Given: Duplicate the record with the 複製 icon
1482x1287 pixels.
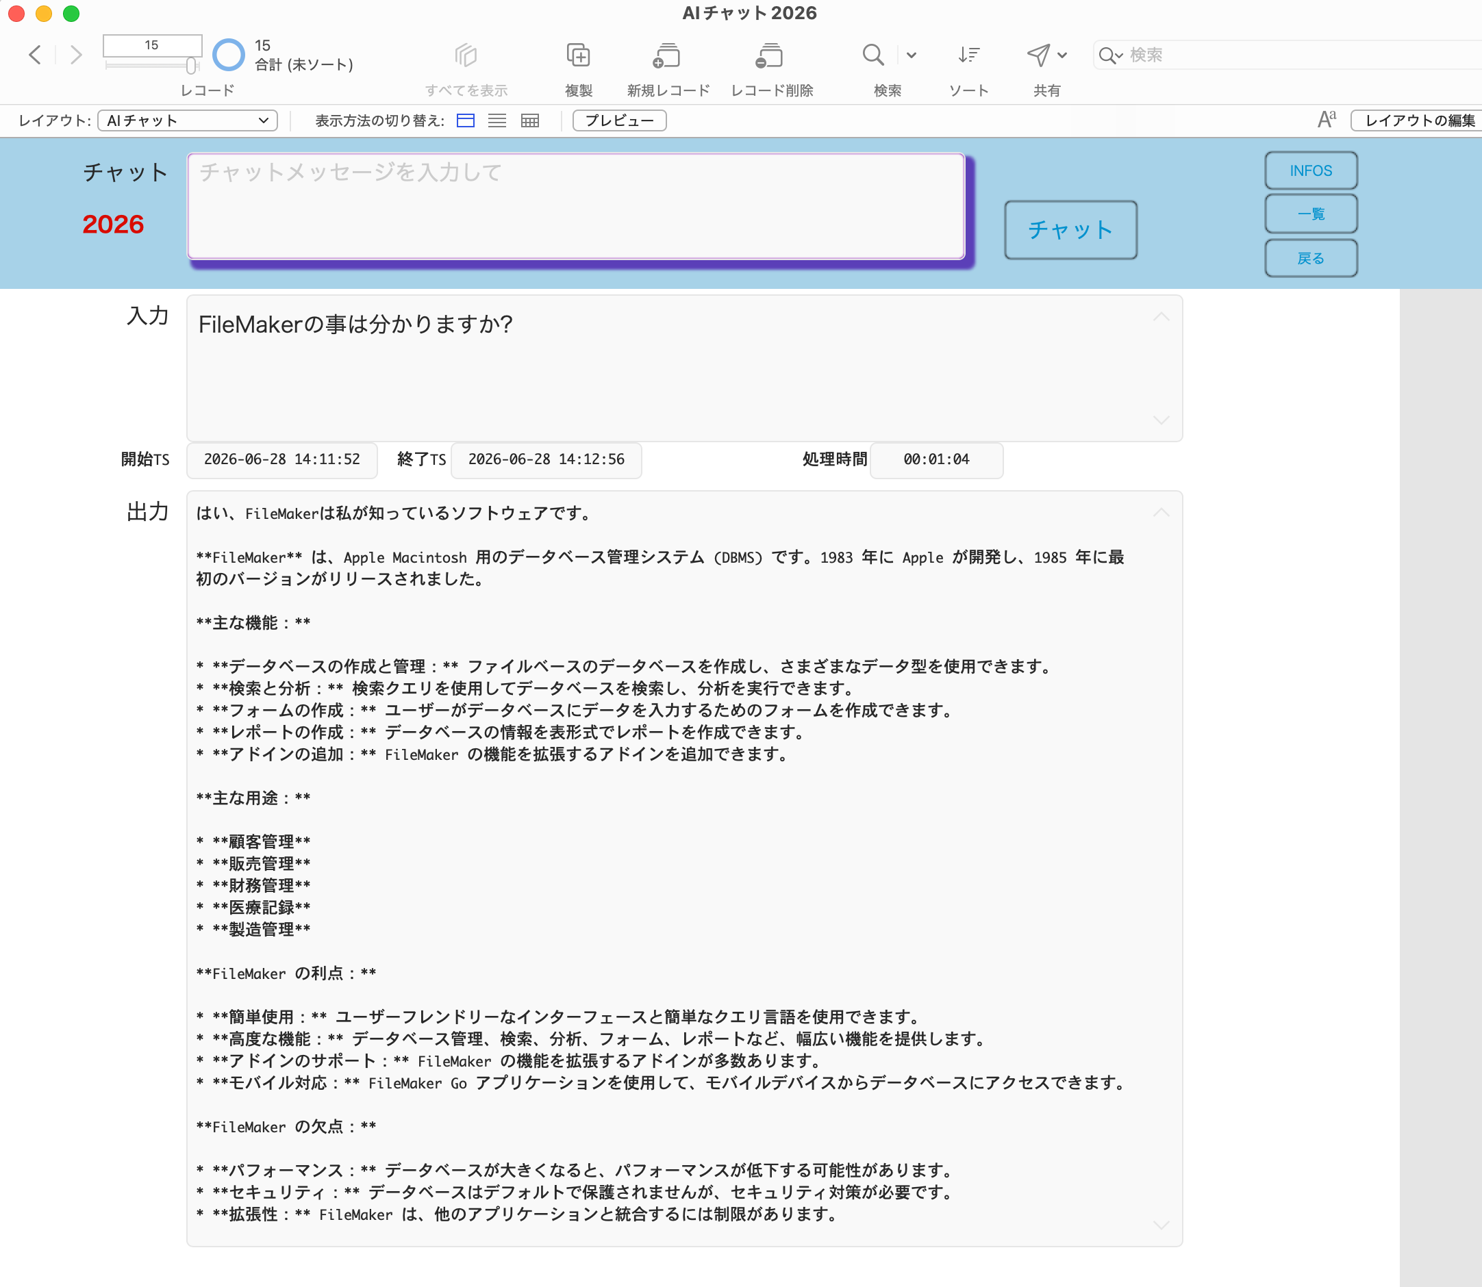Looking at the screenshot, I should click(578, 55).
